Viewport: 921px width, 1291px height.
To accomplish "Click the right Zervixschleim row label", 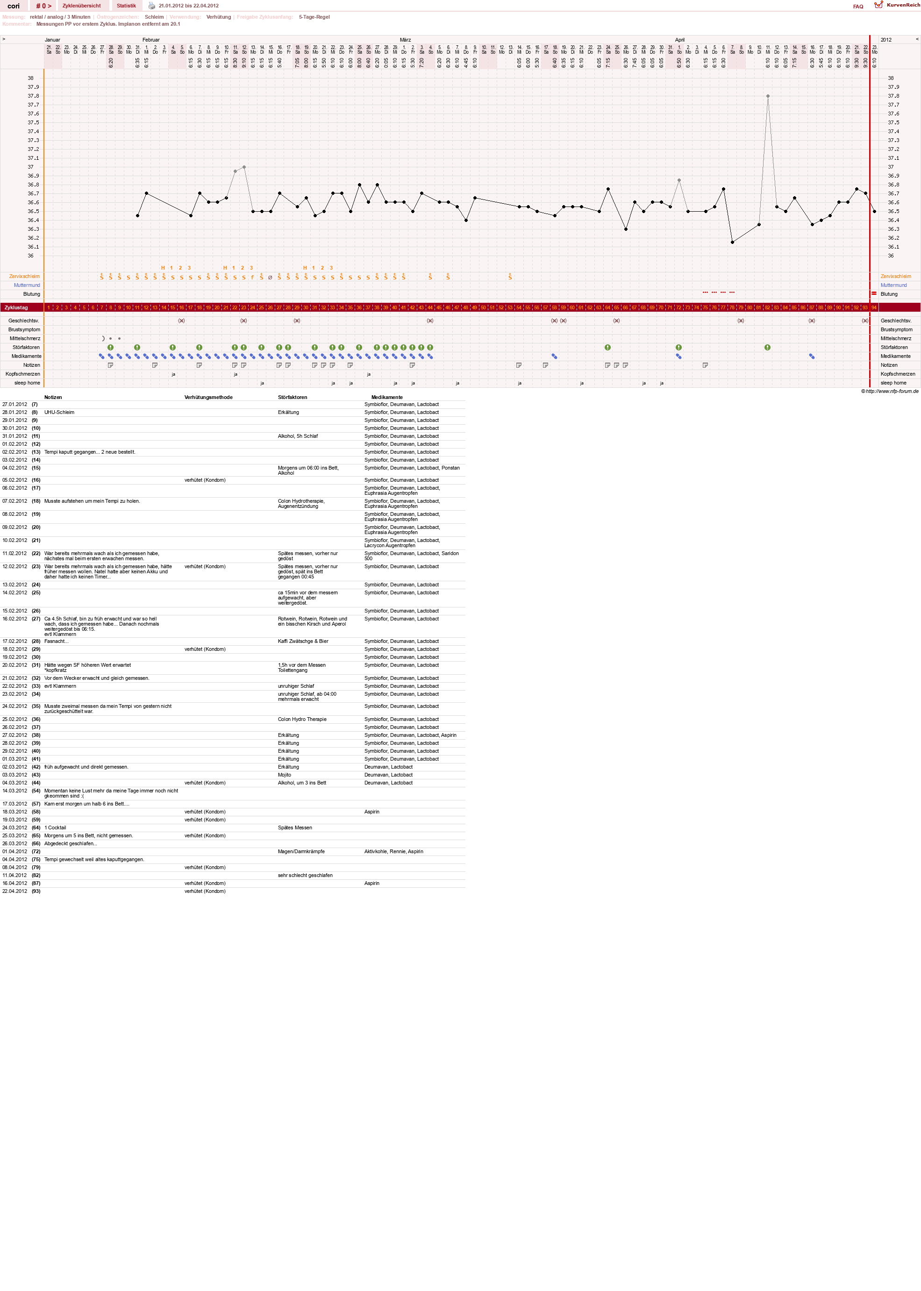I will pos(895,276).
